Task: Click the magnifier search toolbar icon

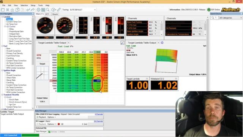Action: (48, 10)
